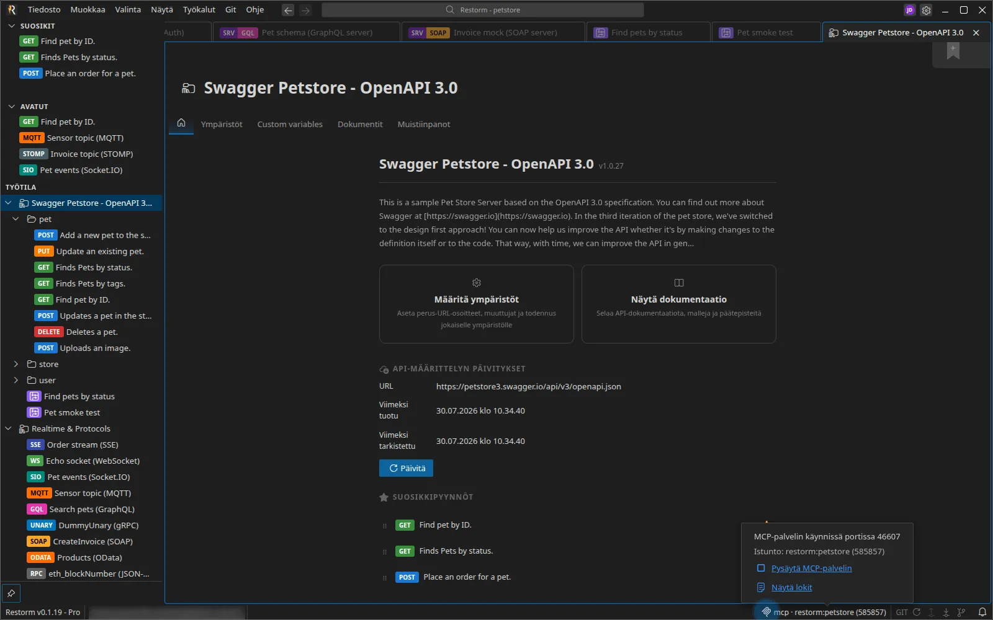Click the Restorm v0.1.19 - Pro status text
The width and height of the screenshot is (993, 620).
43,612
